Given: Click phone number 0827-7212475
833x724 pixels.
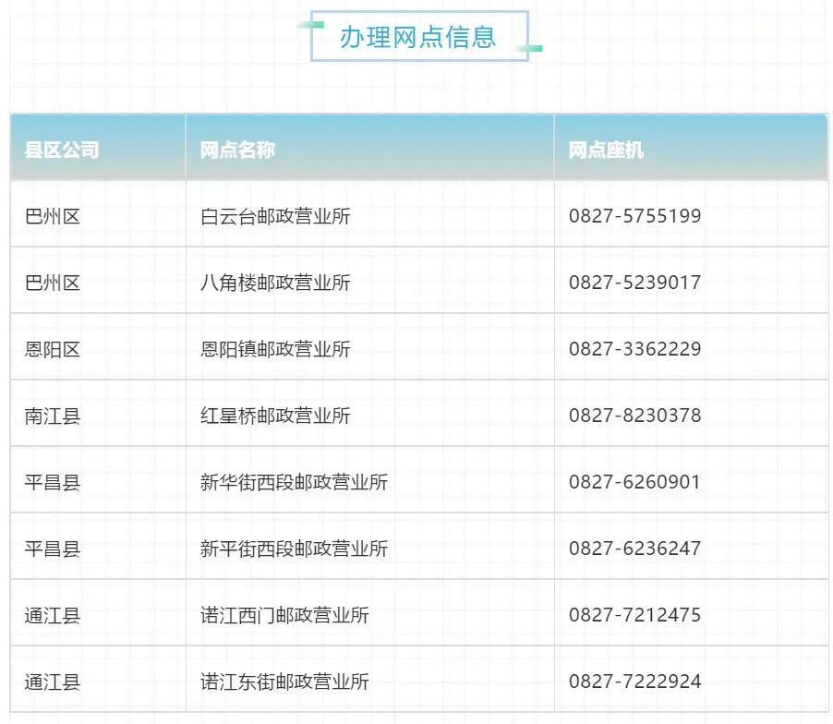Looking at the screenshot, I should (634, 615).
